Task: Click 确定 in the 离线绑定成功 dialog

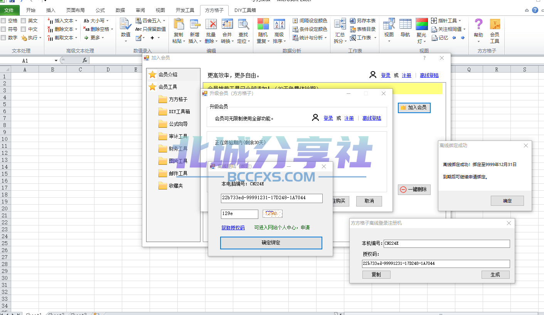Action: (x=507, y=201)
